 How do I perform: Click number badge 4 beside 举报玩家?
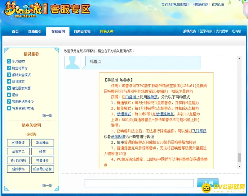tap(9, 82)
